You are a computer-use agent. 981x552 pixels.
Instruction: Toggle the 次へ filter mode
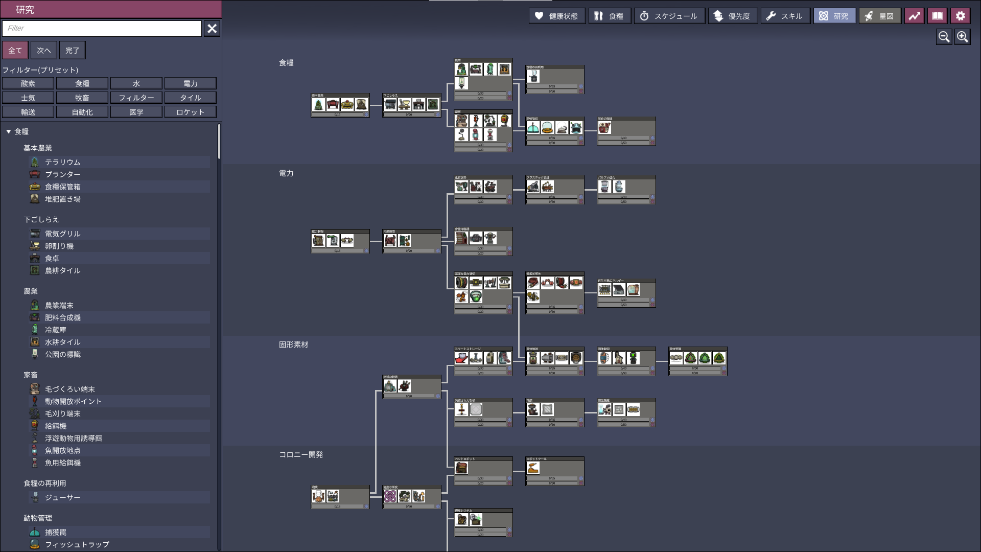point(43,50)
